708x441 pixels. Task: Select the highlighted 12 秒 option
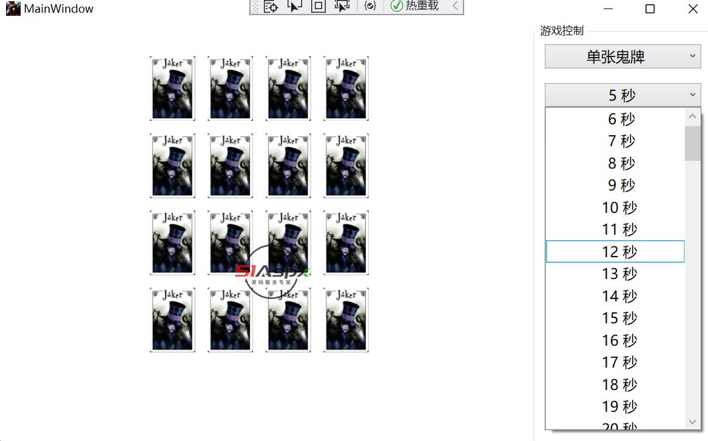point(615,251)
